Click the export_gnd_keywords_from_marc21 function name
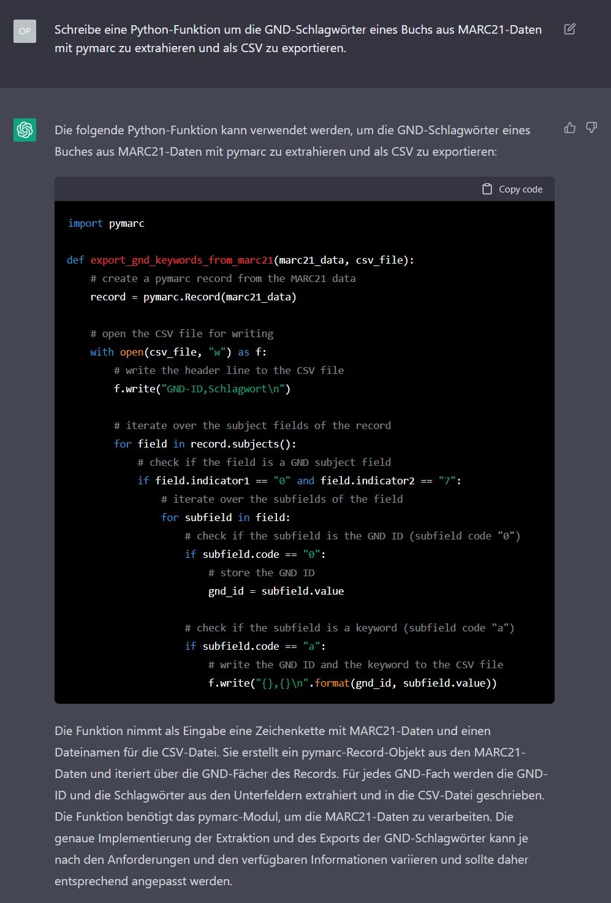 coord(181,260)
